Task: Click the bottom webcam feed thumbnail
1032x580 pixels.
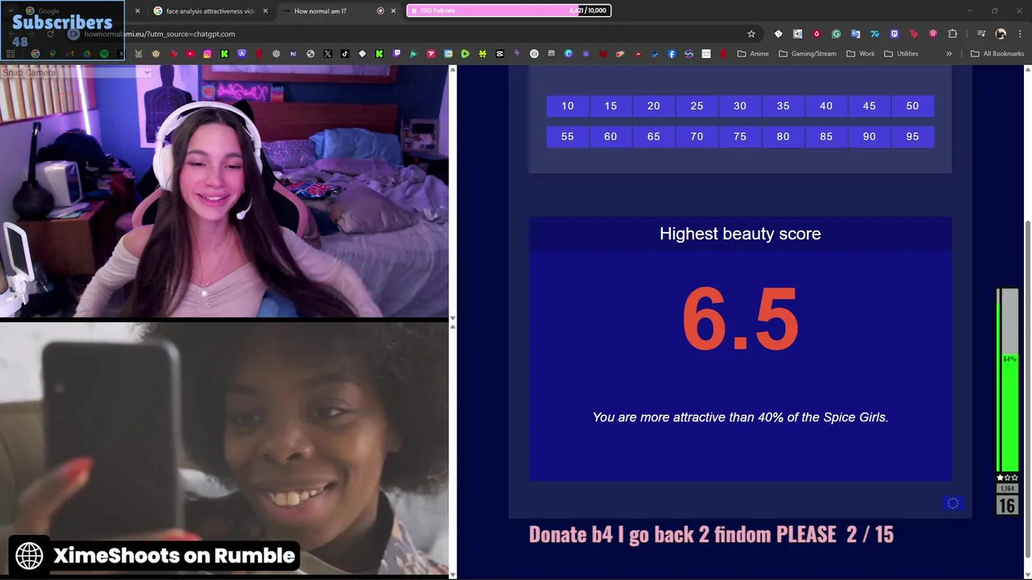Action: click(224, 449)
